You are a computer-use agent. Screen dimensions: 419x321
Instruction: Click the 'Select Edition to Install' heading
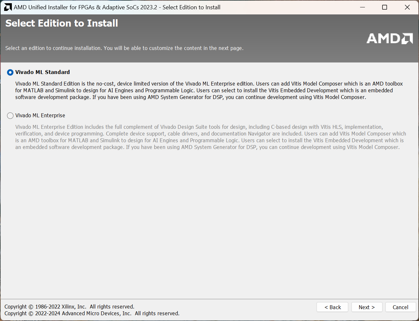click(62, 23)
